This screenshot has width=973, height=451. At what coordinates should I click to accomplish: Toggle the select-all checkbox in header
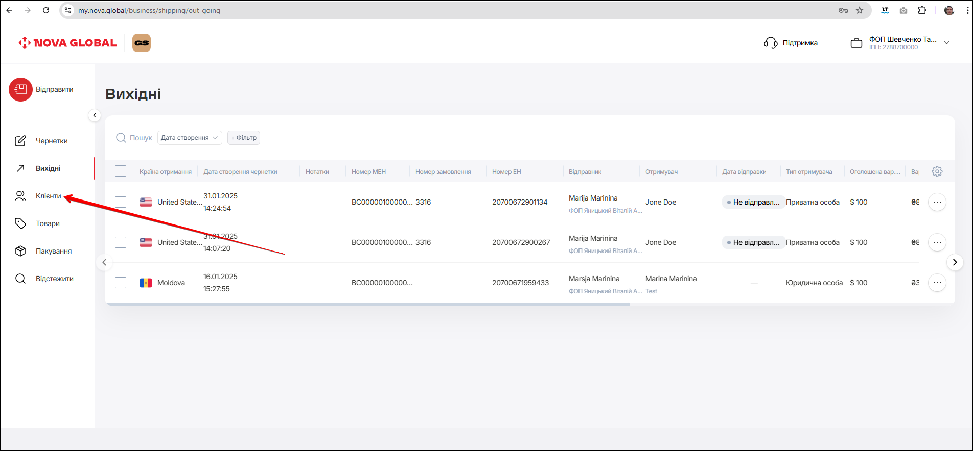tap(121, 171)
